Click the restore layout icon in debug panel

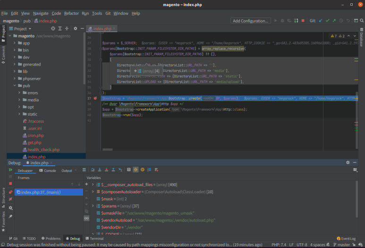click(x=355, y=170)
